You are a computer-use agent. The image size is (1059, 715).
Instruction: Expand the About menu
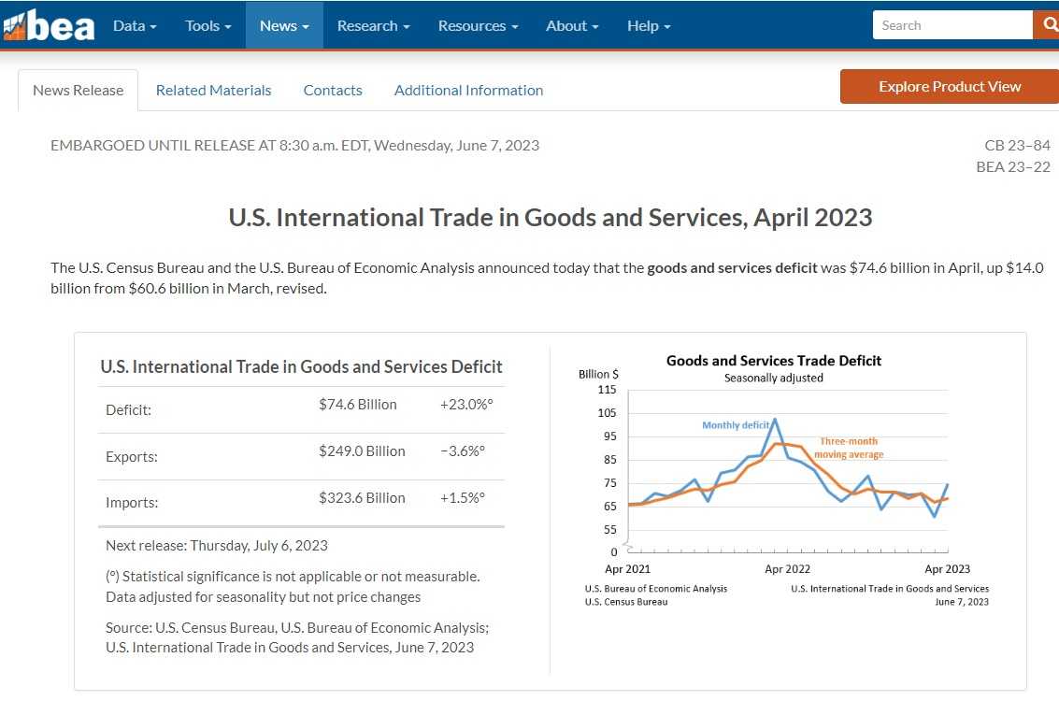tap(572, 25)
